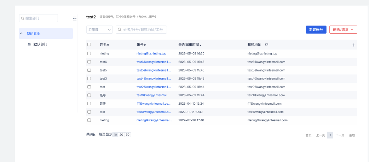The height and width of the screenshot is (162, 369).
Task: Select checkbox of the test@wangyi row
Action: coord(89,112)
